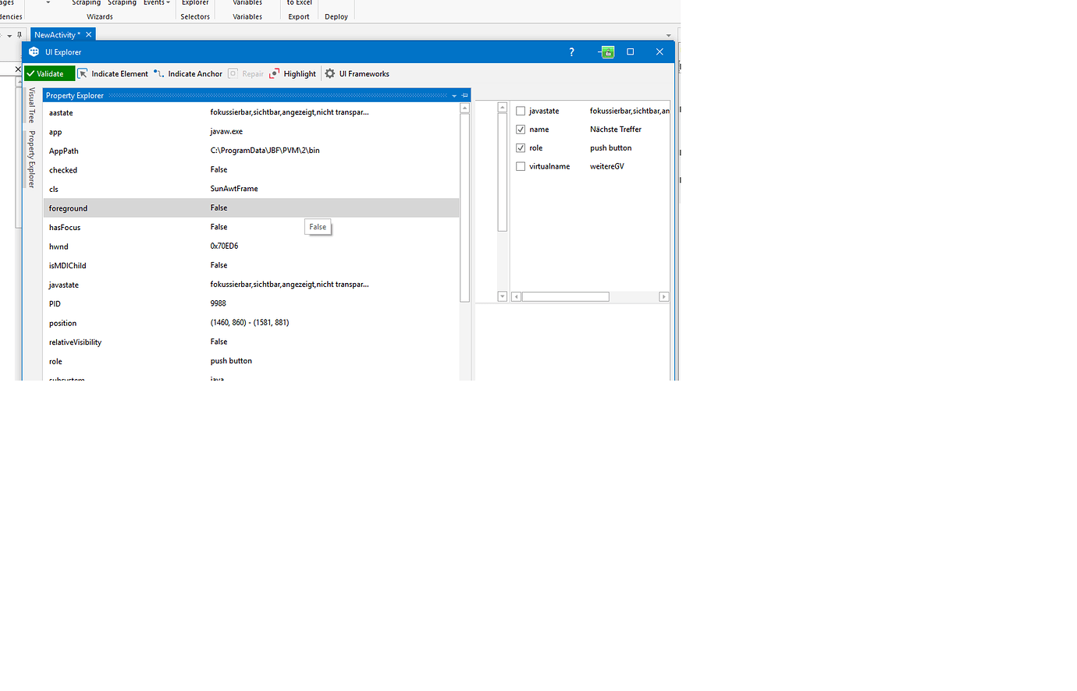Screen dimensions: 1077x691
Task: Open UI Frameworks settings gear
Action: (x=329, y=73)
